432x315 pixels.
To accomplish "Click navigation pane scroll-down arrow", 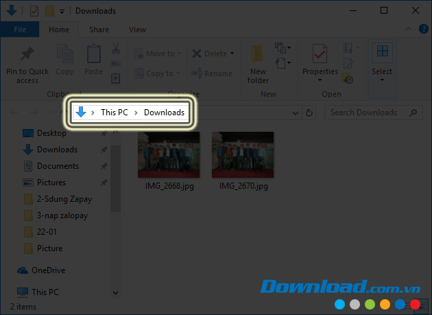I will coord(115,292).
